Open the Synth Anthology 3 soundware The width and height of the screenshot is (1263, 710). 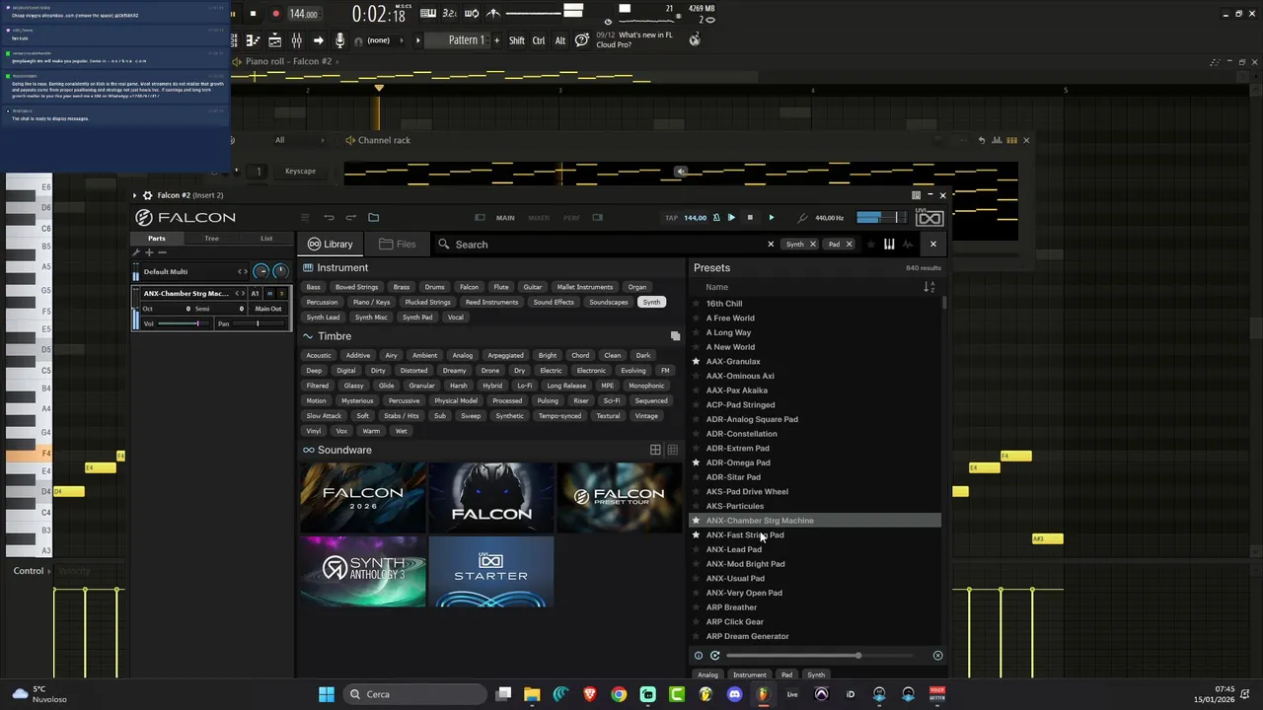[x=363, y=572]
